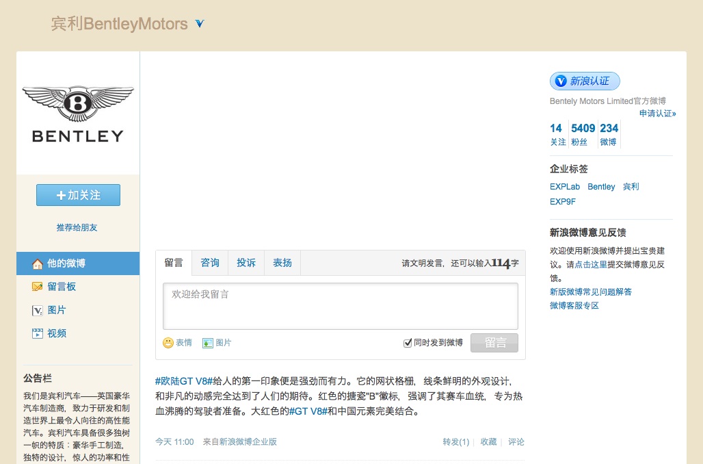Click the grey 留言 submit button
The height and width of the screenshot is (464, 703).
pyautogui.click(x=494, y=343)
